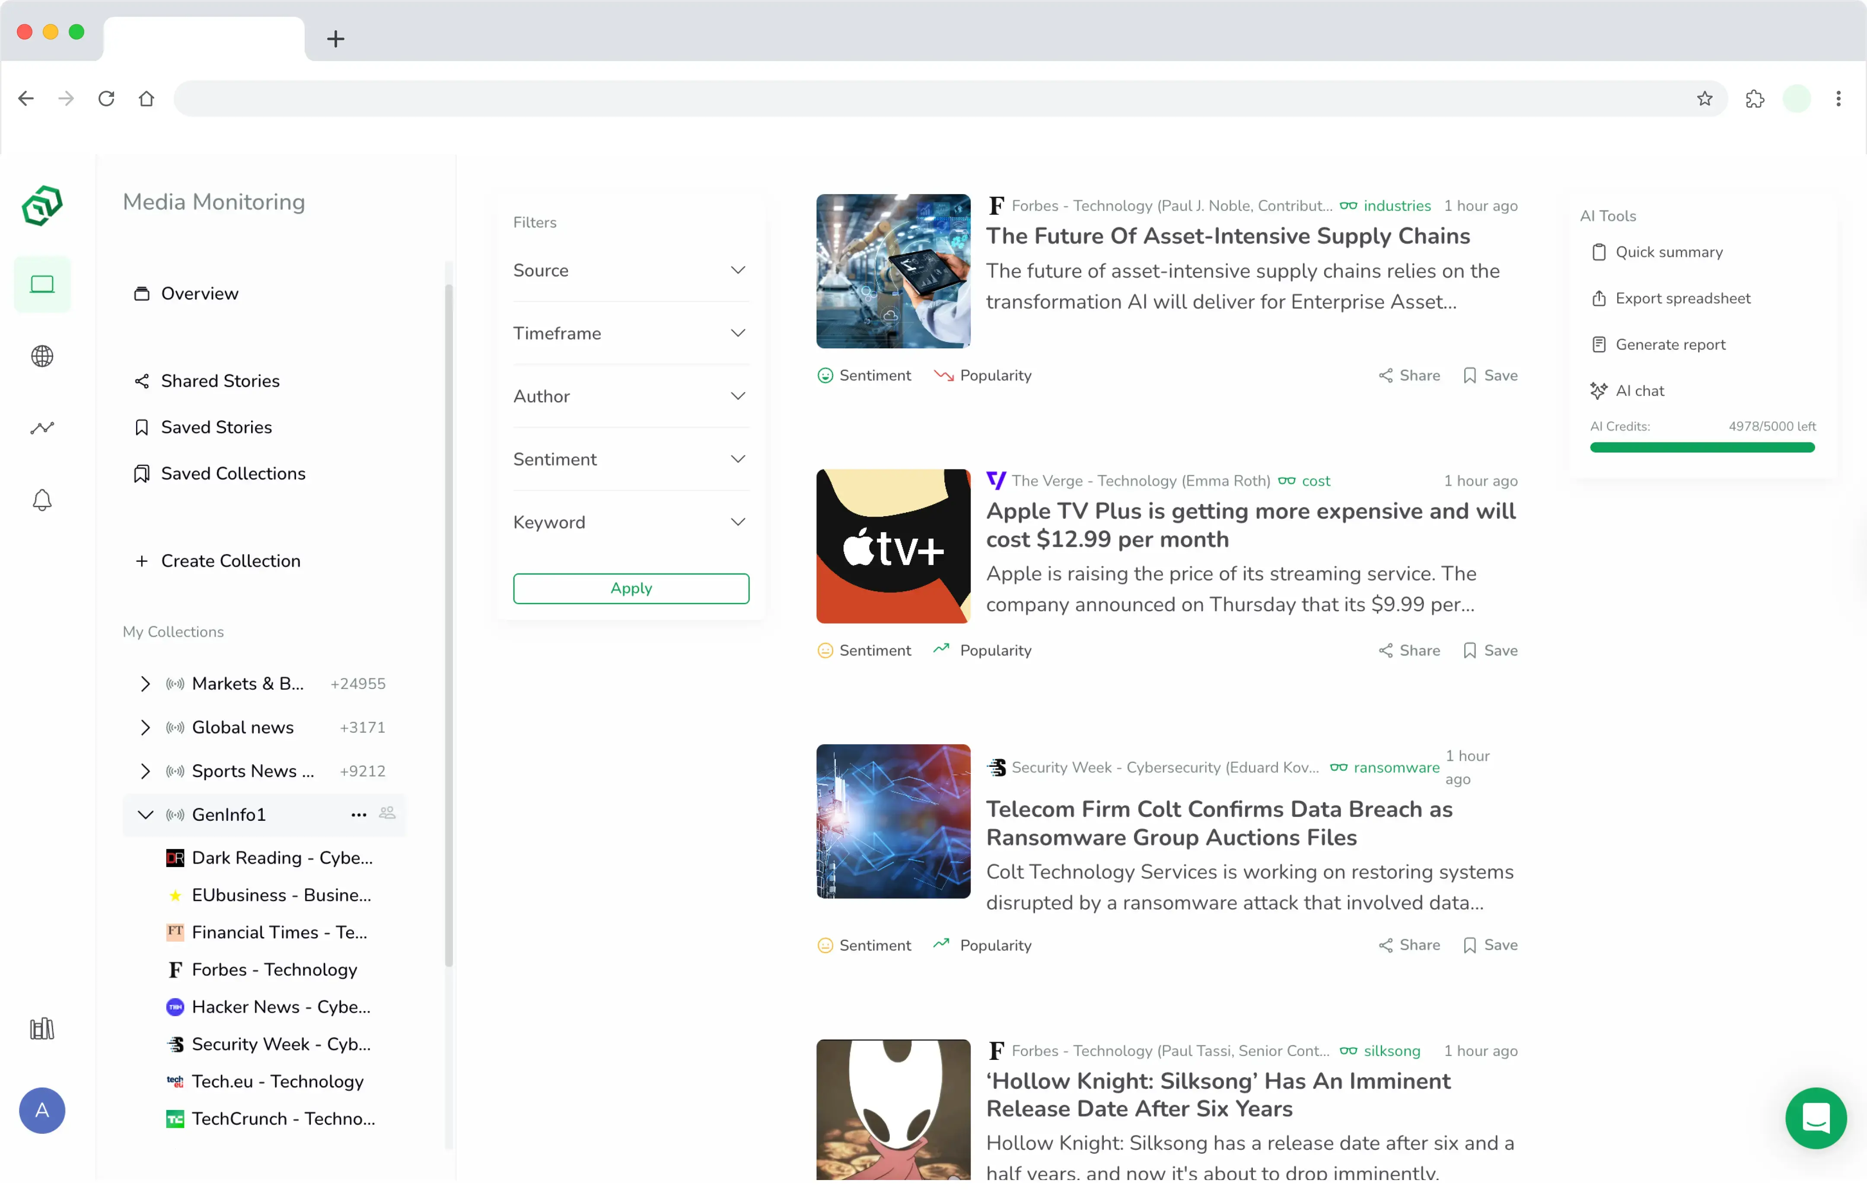Open 'The Future Of Asset-Intensive Supply Chains' headline
This screenshot has height=1193, width=1867.
point(1227,236)
